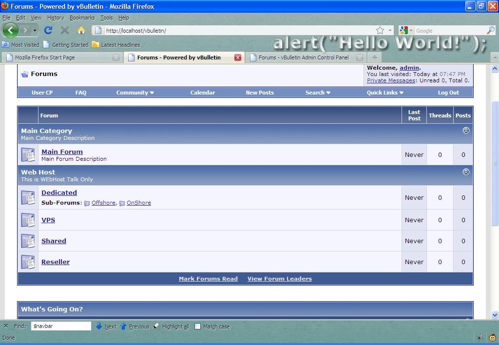This screenshot has width=499, height=345.
Task: Open the Calendar navbar link
Action: [x=203, y=93]
